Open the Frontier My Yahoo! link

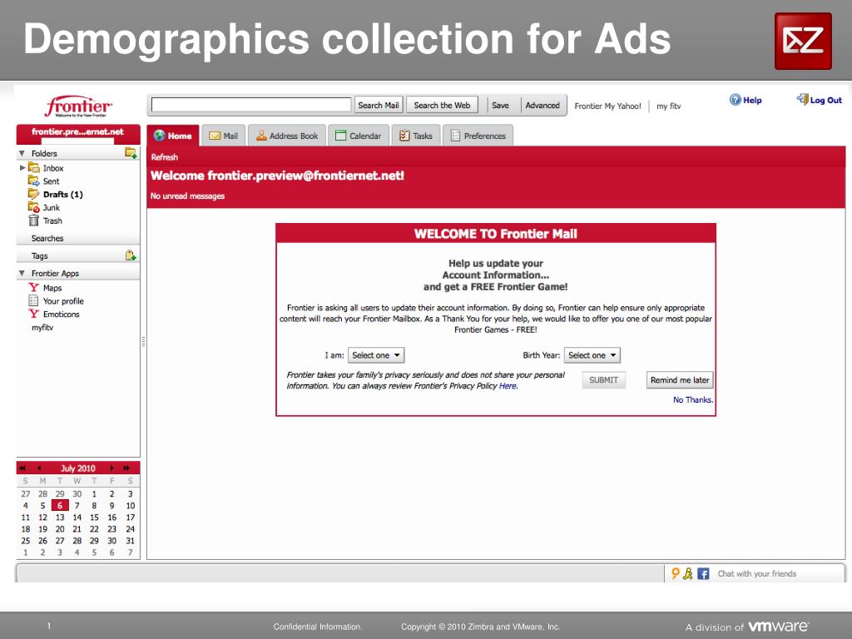click(607, 106)
